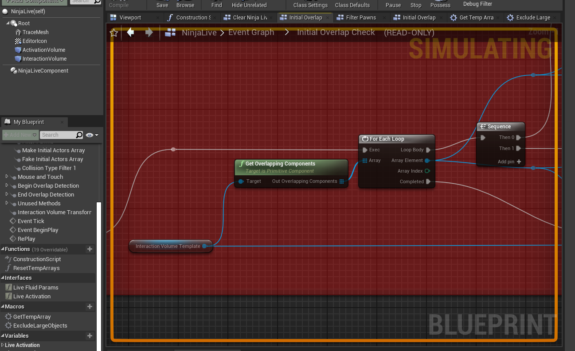Navigate forward with the right arrow
This screenshot has height=351, width=575.
point(149,32)
